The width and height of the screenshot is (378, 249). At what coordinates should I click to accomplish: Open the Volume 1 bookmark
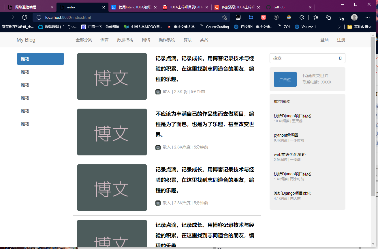point(305,27)
